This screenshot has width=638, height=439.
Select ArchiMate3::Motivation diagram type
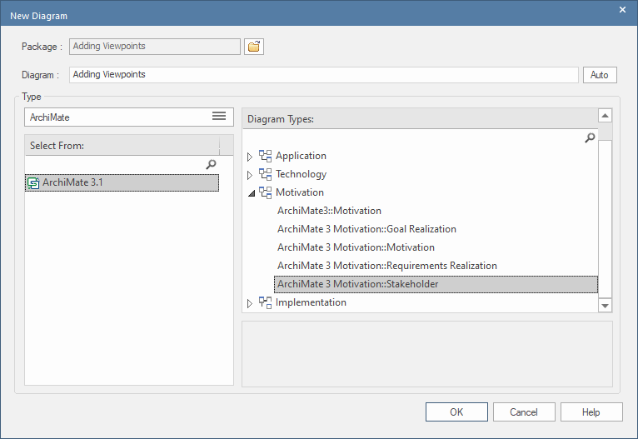click(329, 211)
